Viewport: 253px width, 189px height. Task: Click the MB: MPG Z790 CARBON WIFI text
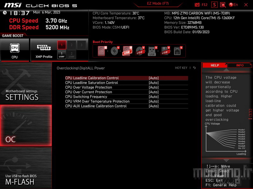[197, 13]
